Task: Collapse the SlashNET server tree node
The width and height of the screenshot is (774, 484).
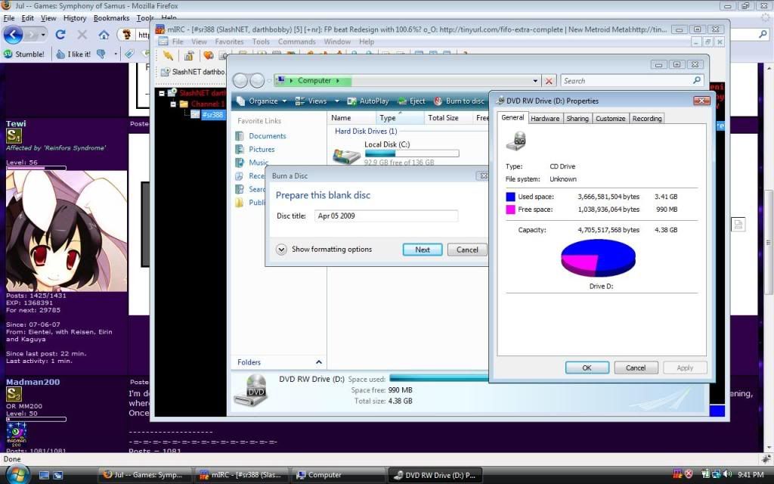Action: (x=163, y=93)
